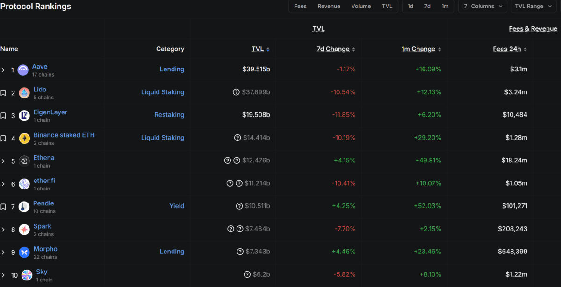Image resolution: width=561 pixels, height=287 pixels.
Task: Bookmark the Pendle protocol
Action: 3,207
